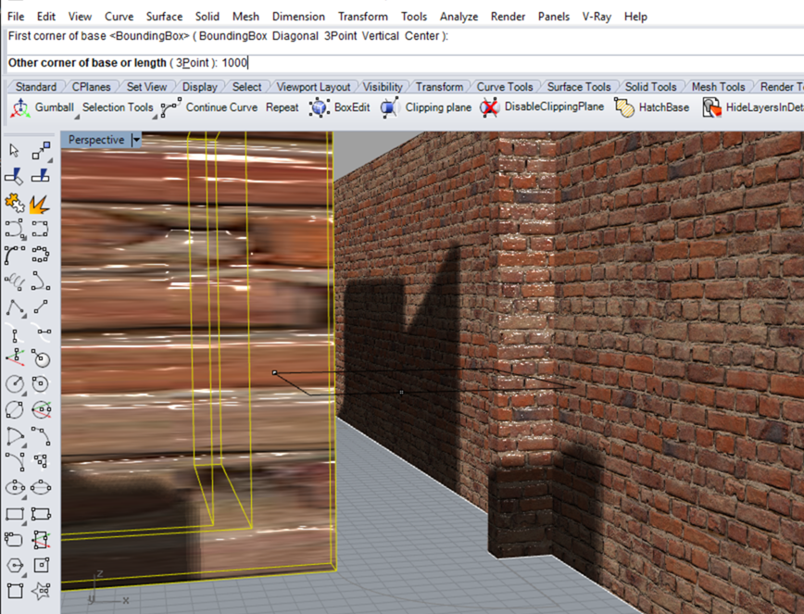Toggle DisableClippingPlane in the toolbar
The width and height of the screenshot is (804, 614).
click(x=489, y=107)
